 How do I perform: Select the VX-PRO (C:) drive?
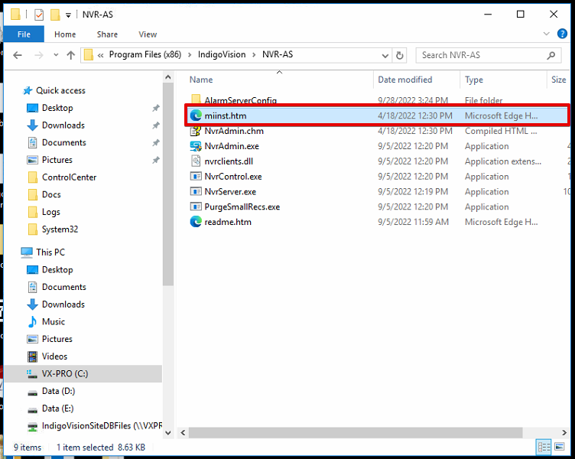[64, 373]
